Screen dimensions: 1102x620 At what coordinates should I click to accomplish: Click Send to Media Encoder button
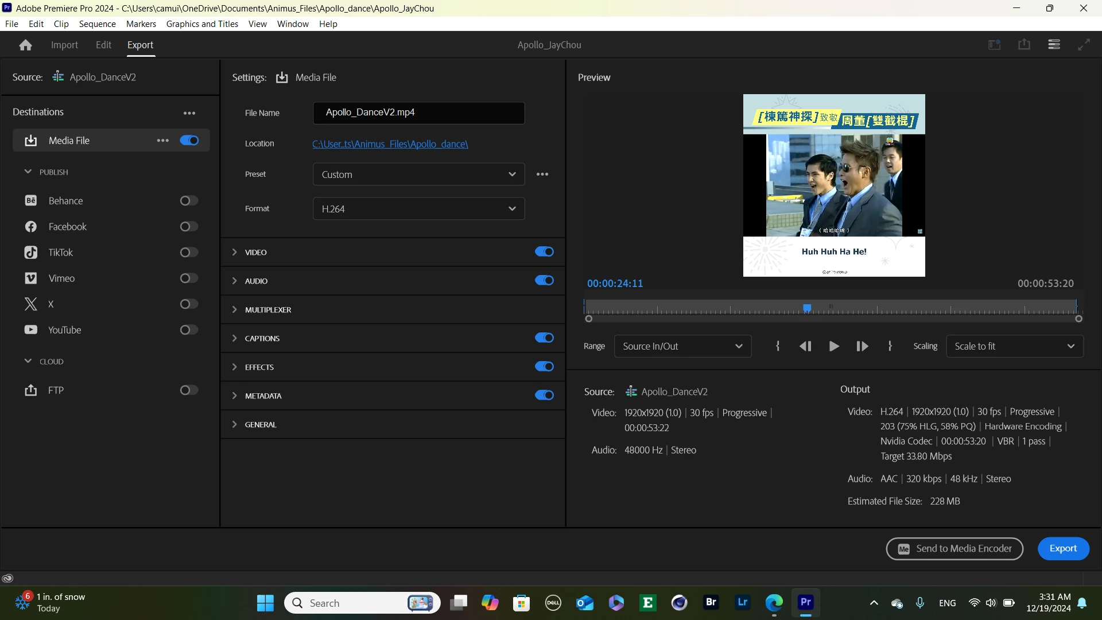coord(954,549)
